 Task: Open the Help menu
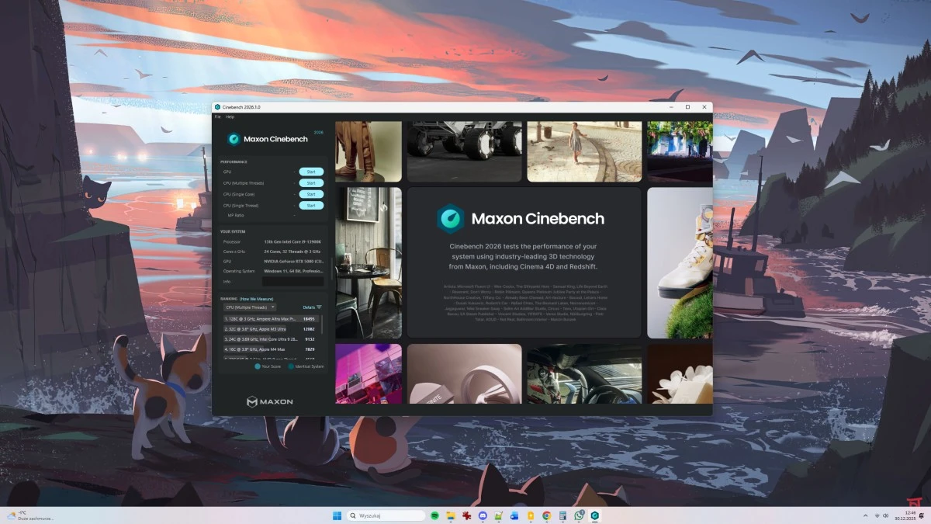pos(230,116)
